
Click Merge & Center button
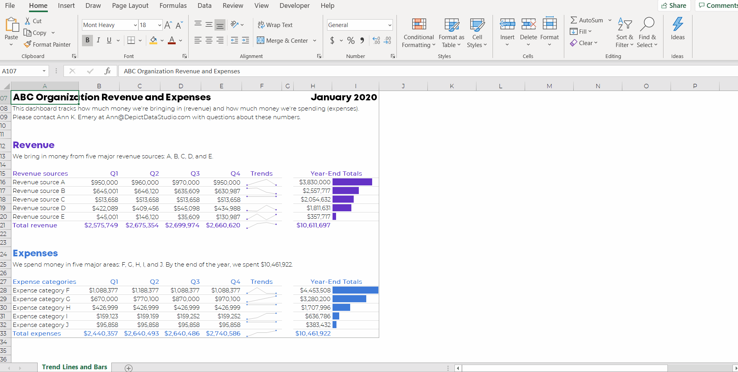tap(282, 40)
